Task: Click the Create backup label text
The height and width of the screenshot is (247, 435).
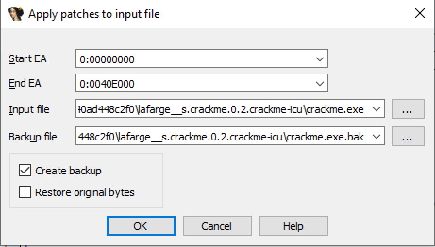Action: 68,170
